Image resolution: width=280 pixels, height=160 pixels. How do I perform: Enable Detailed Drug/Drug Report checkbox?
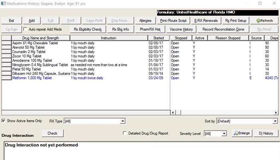point(125,133)
